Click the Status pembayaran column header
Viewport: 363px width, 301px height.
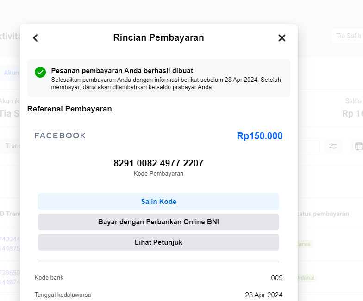coord(323,214)
